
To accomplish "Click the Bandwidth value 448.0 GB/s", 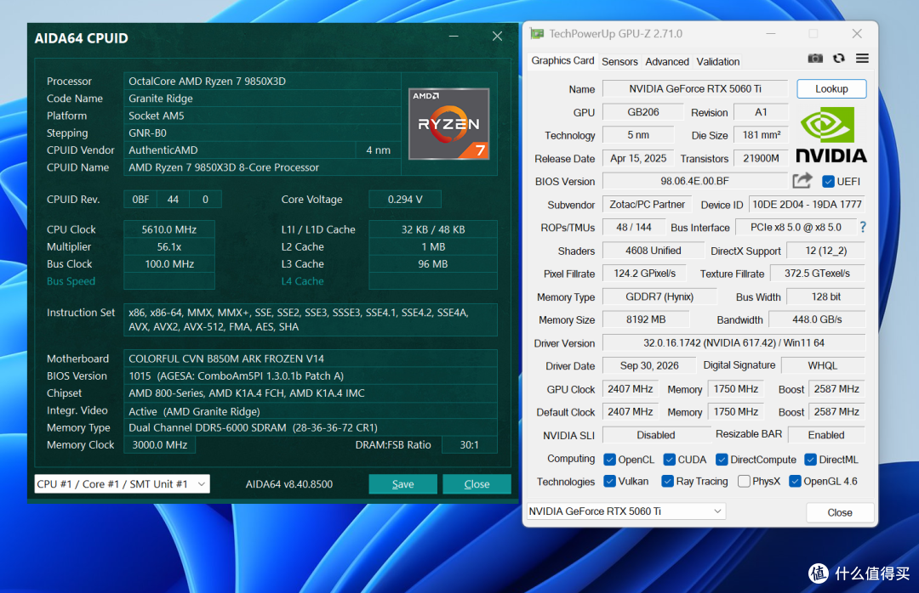I will (816, 319).
